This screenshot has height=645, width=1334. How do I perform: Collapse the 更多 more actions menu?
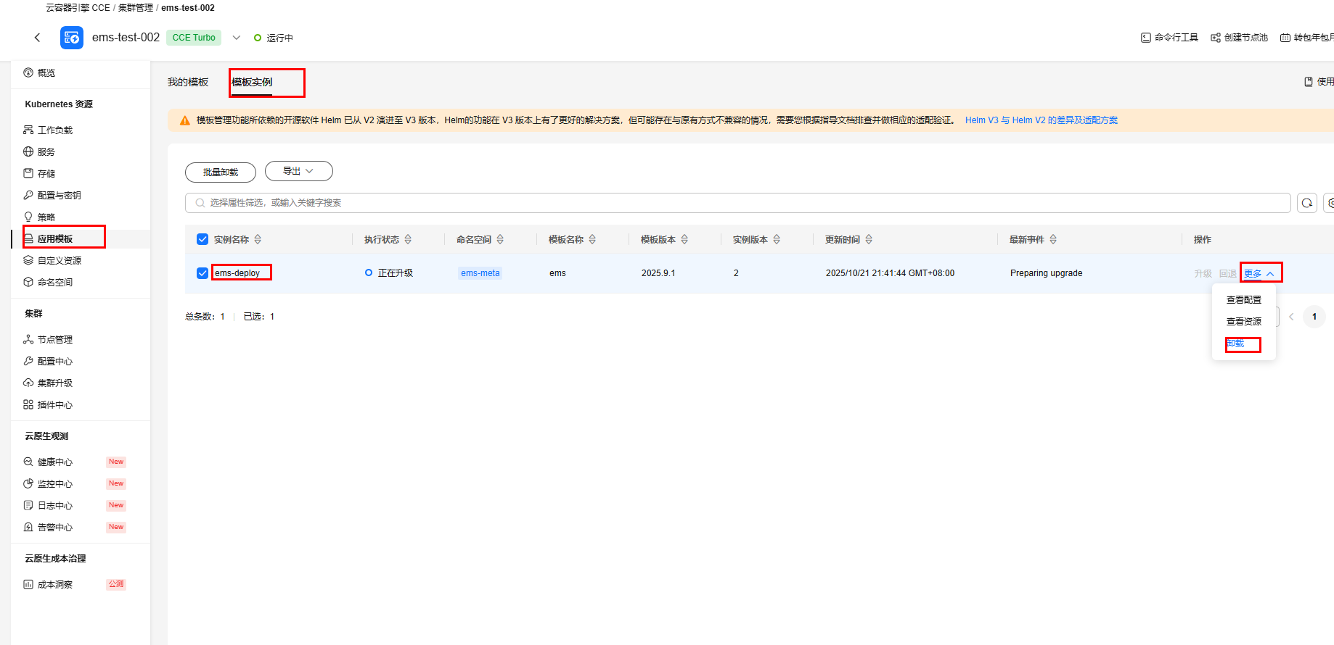1259,273
